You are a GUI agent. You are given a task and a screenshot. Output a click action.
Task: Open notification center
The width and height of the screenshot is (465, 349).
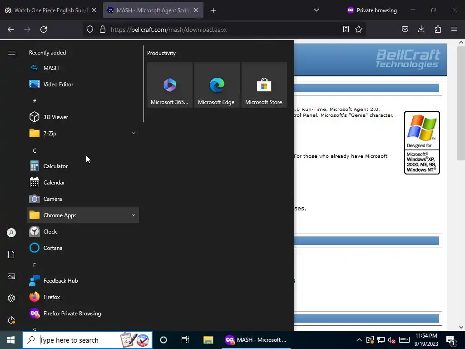click(451, 340)
